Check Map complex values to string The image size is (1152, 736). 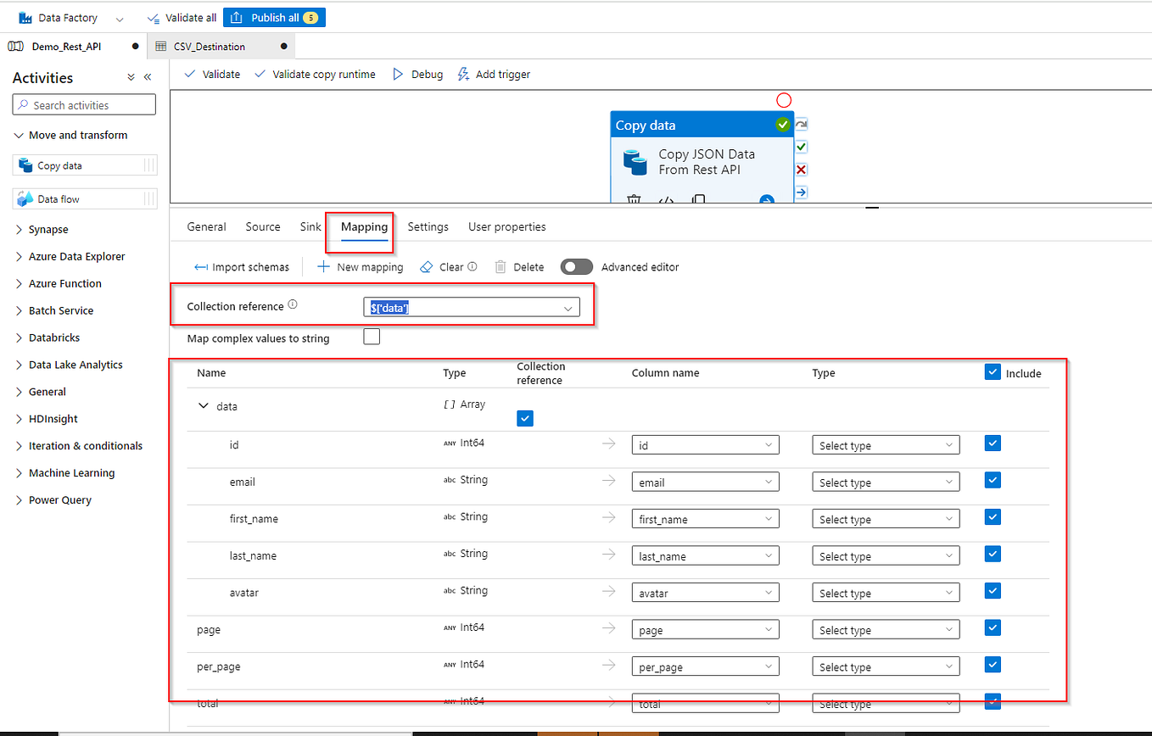(371, 337)
